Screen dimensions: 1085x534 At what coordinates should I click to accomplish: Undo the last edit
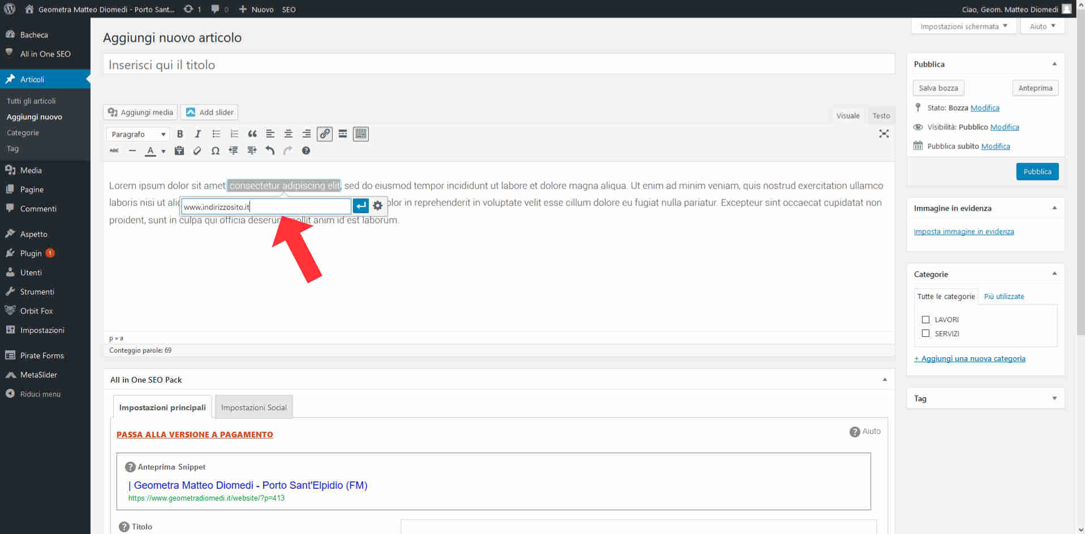[270, 151]
